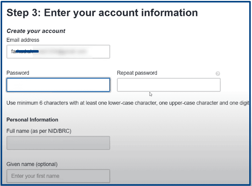The image size is (252, 186).
Task: Click the "Email address" label
Action: pyautogui.click(x=23, y=40)
